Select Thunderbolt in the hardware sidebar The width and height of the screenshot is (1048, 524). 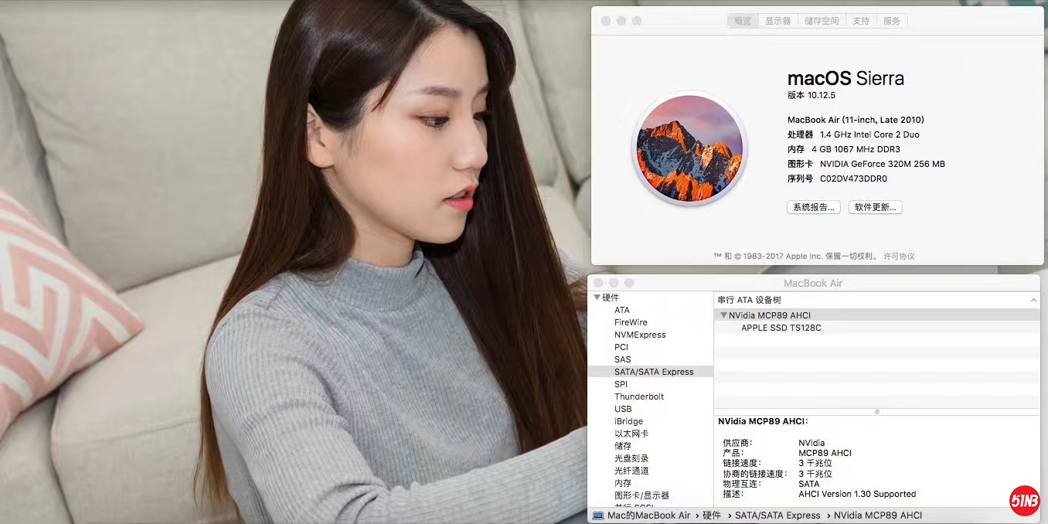pos(638,396)
